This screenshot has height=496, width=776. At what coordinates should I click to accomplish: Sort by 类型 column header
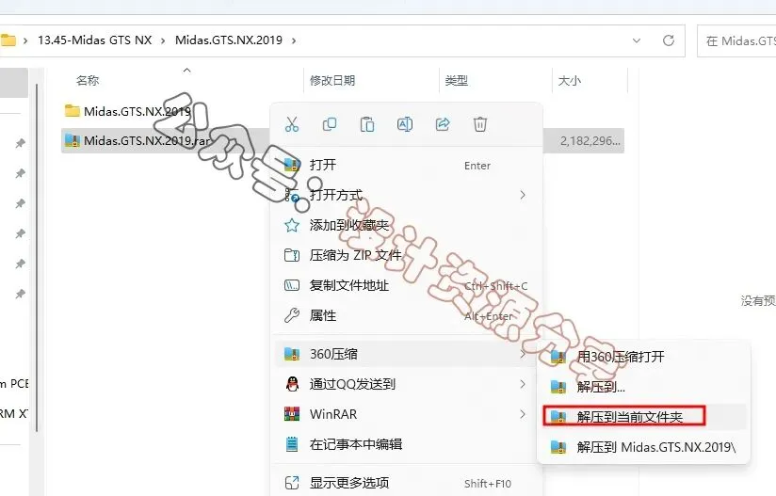click(x=457, y=80)
